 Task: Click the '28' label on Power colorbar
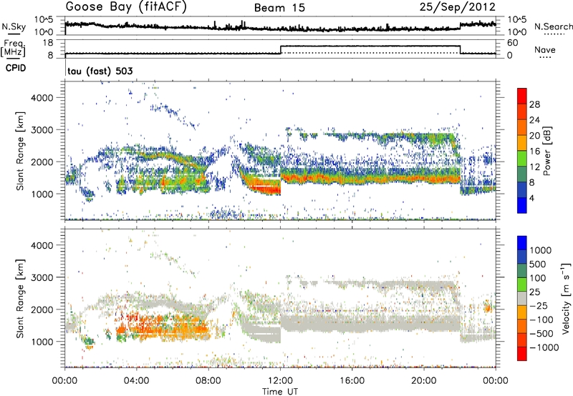coord(534,104)
